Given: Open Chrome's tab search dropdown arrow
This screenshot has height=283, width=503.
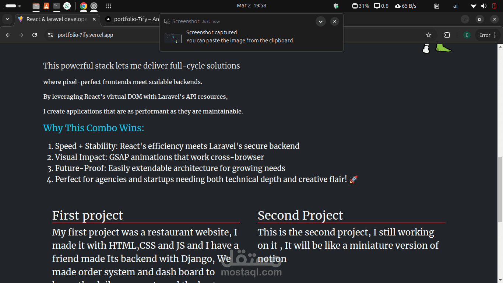Looking at the screenshot, I should [x=7, y=19].
